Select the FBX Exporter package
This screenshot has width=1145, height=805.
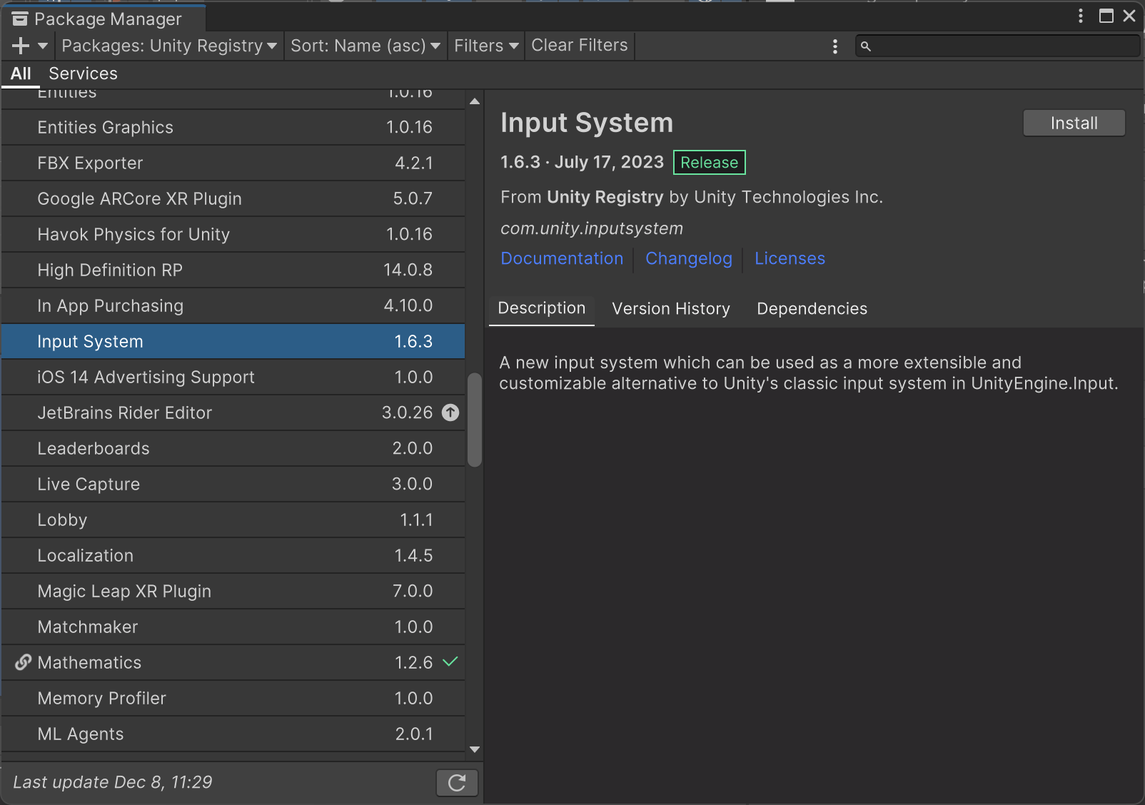pyautogui.click(x=233, y=163)
